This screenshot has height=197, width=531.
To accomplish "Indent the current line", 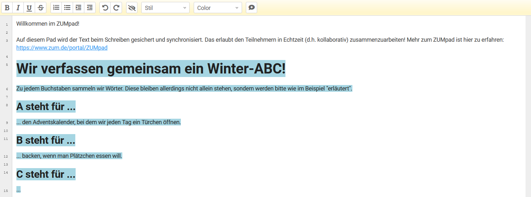I will click(x=79, y=8).
